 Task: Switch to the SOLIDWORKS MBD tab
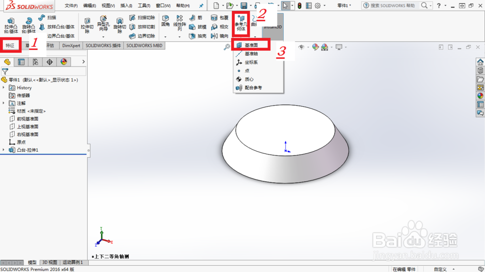144,46
